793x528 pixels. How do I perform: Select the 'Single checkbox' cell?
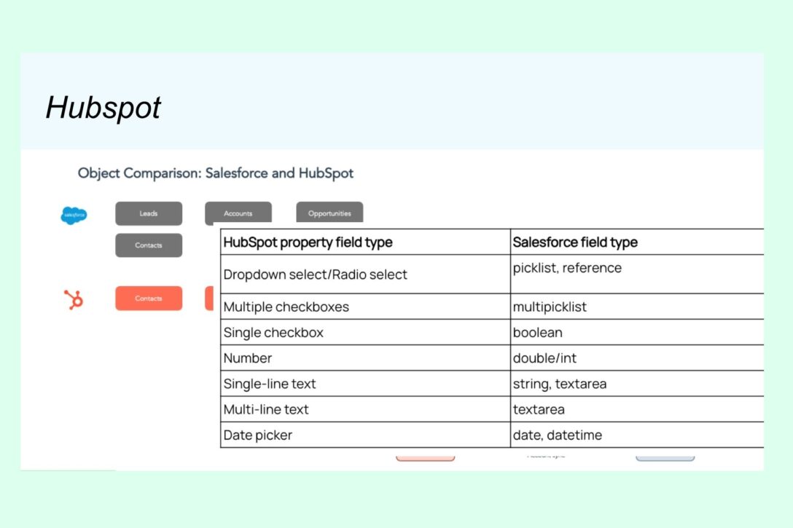coord(365,333)
